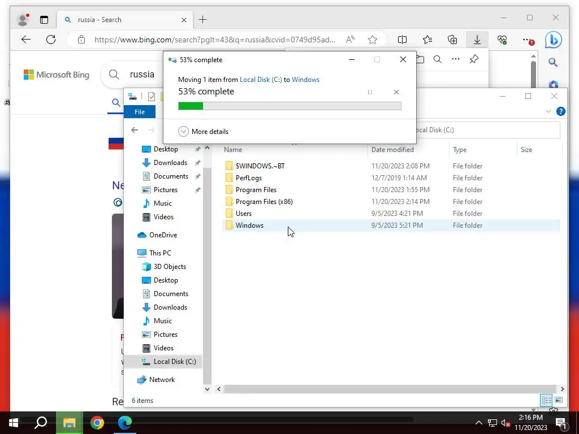This screenshot has width=579, height=434.
Task: Select the $WINDOWS.~BT folder
Action: 260,166
